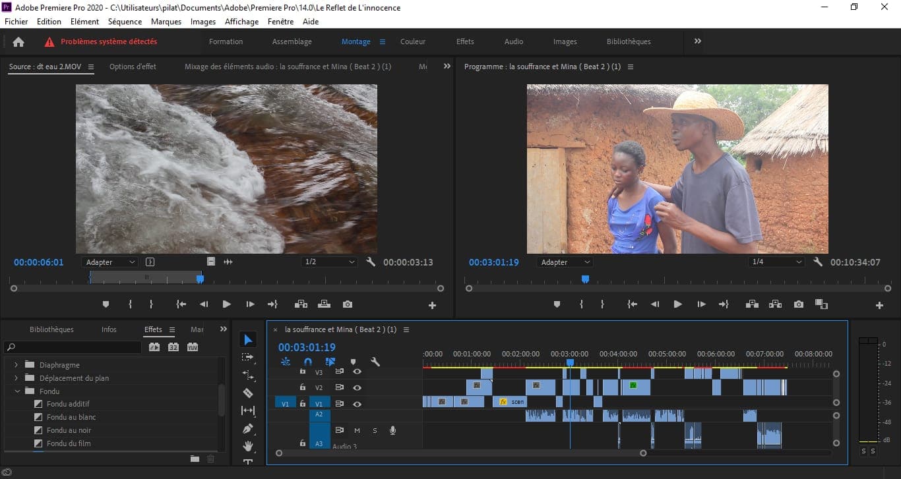901x479 pixels.
Task: Show more workspaces overflow chevron
Action: (x=698, y=41)
